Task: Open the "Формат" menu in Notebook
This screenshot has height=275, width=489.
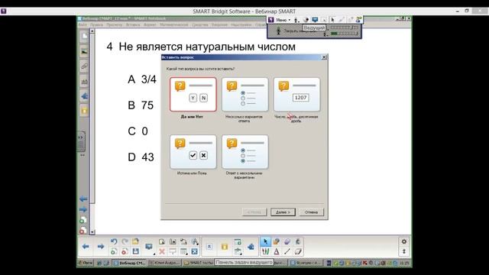Action: (150, 24)
